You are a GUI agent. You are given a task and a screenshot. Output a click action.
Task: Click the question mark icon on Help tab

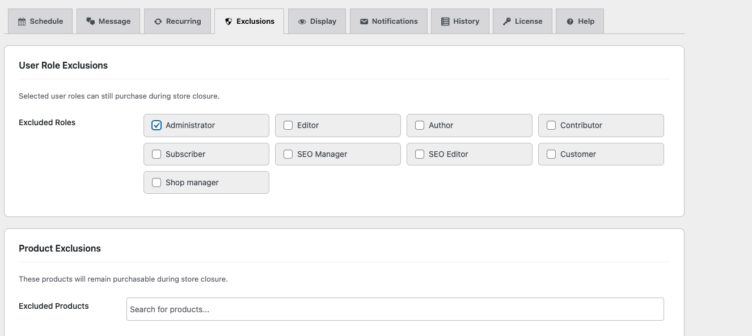(x=570, y=22)
